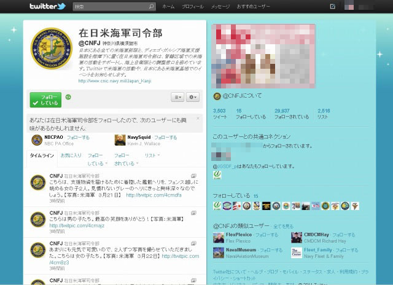Screen dimensions: 393x285
Task: Click CNFJ avatar on the helicopter tweet
Action: point(38,182)
